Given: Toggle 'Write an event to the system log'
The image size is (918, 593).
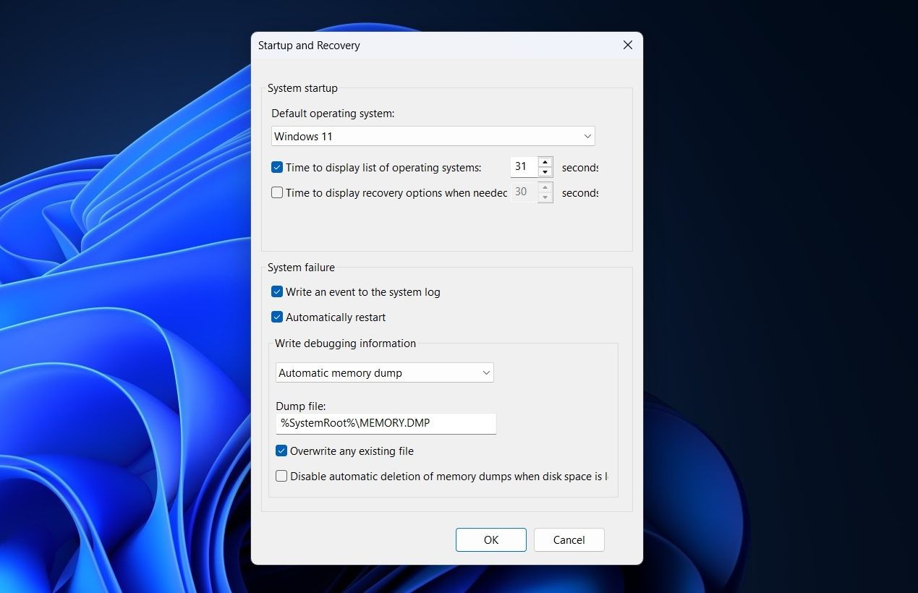Looking at the screenshot, I should tap(277, 292).
